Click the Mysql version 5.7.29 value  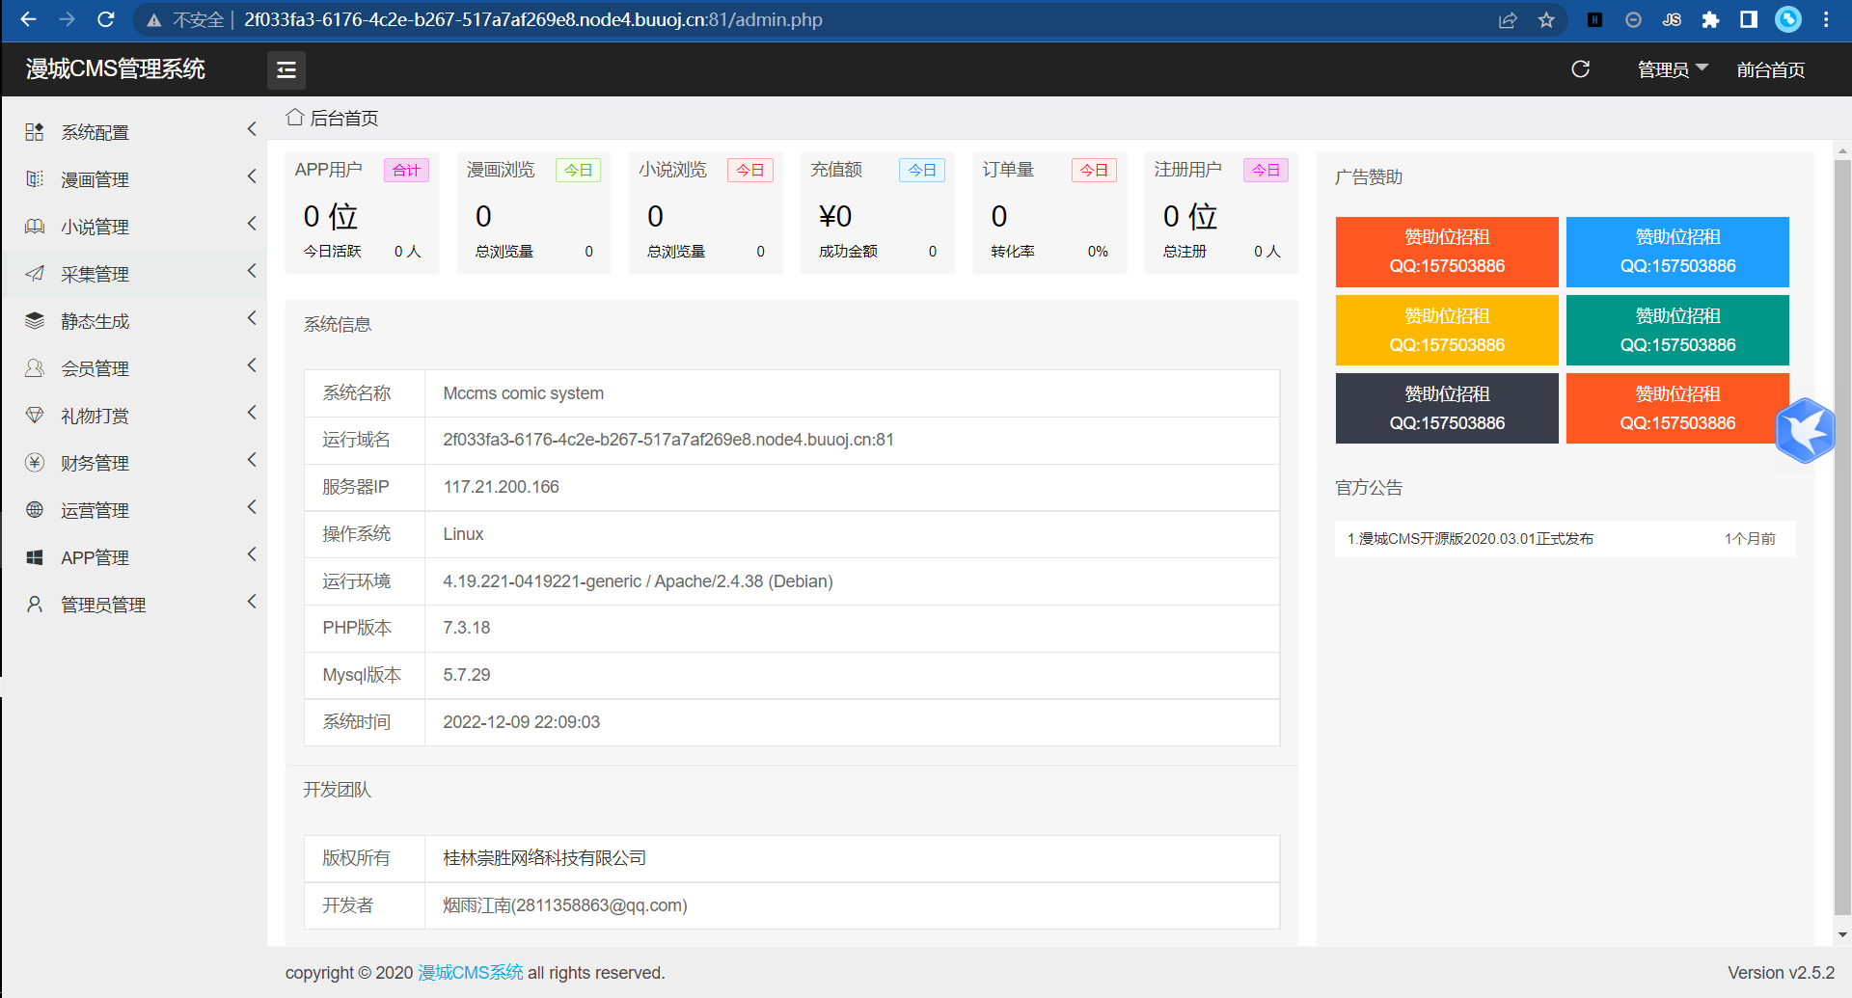(467, 675)
